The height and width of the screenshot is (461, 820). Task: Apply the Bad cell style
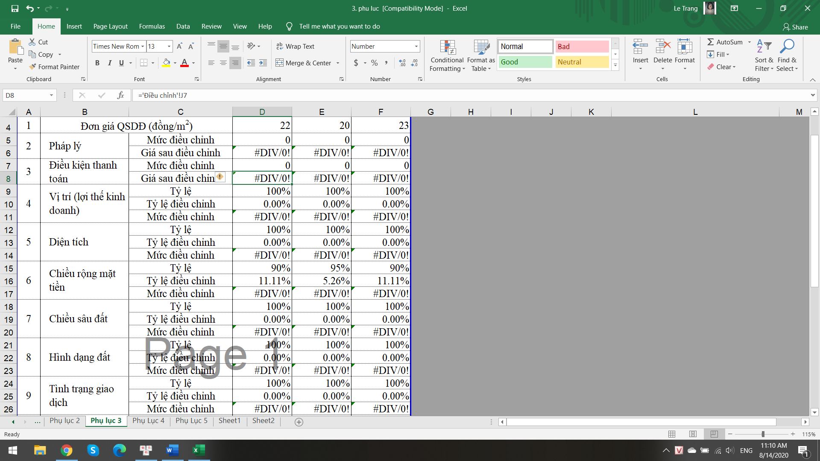coord(582,46)
